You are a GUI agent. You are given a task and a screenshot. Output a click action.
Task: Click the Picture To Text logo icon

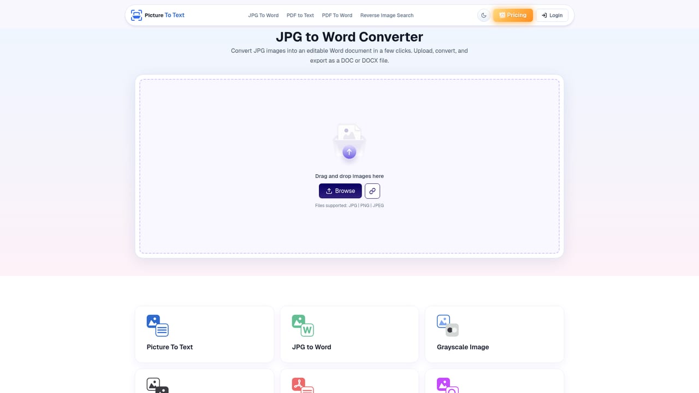[x=137, y=15]
